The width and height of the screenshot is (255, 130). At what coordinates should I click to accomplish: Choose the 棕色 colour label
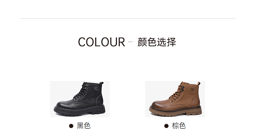point(179,126)
